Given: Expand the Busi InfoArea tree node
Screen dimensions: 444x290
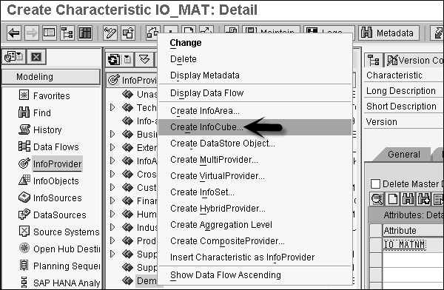Looking at the screenshot, I should [112, 134].
